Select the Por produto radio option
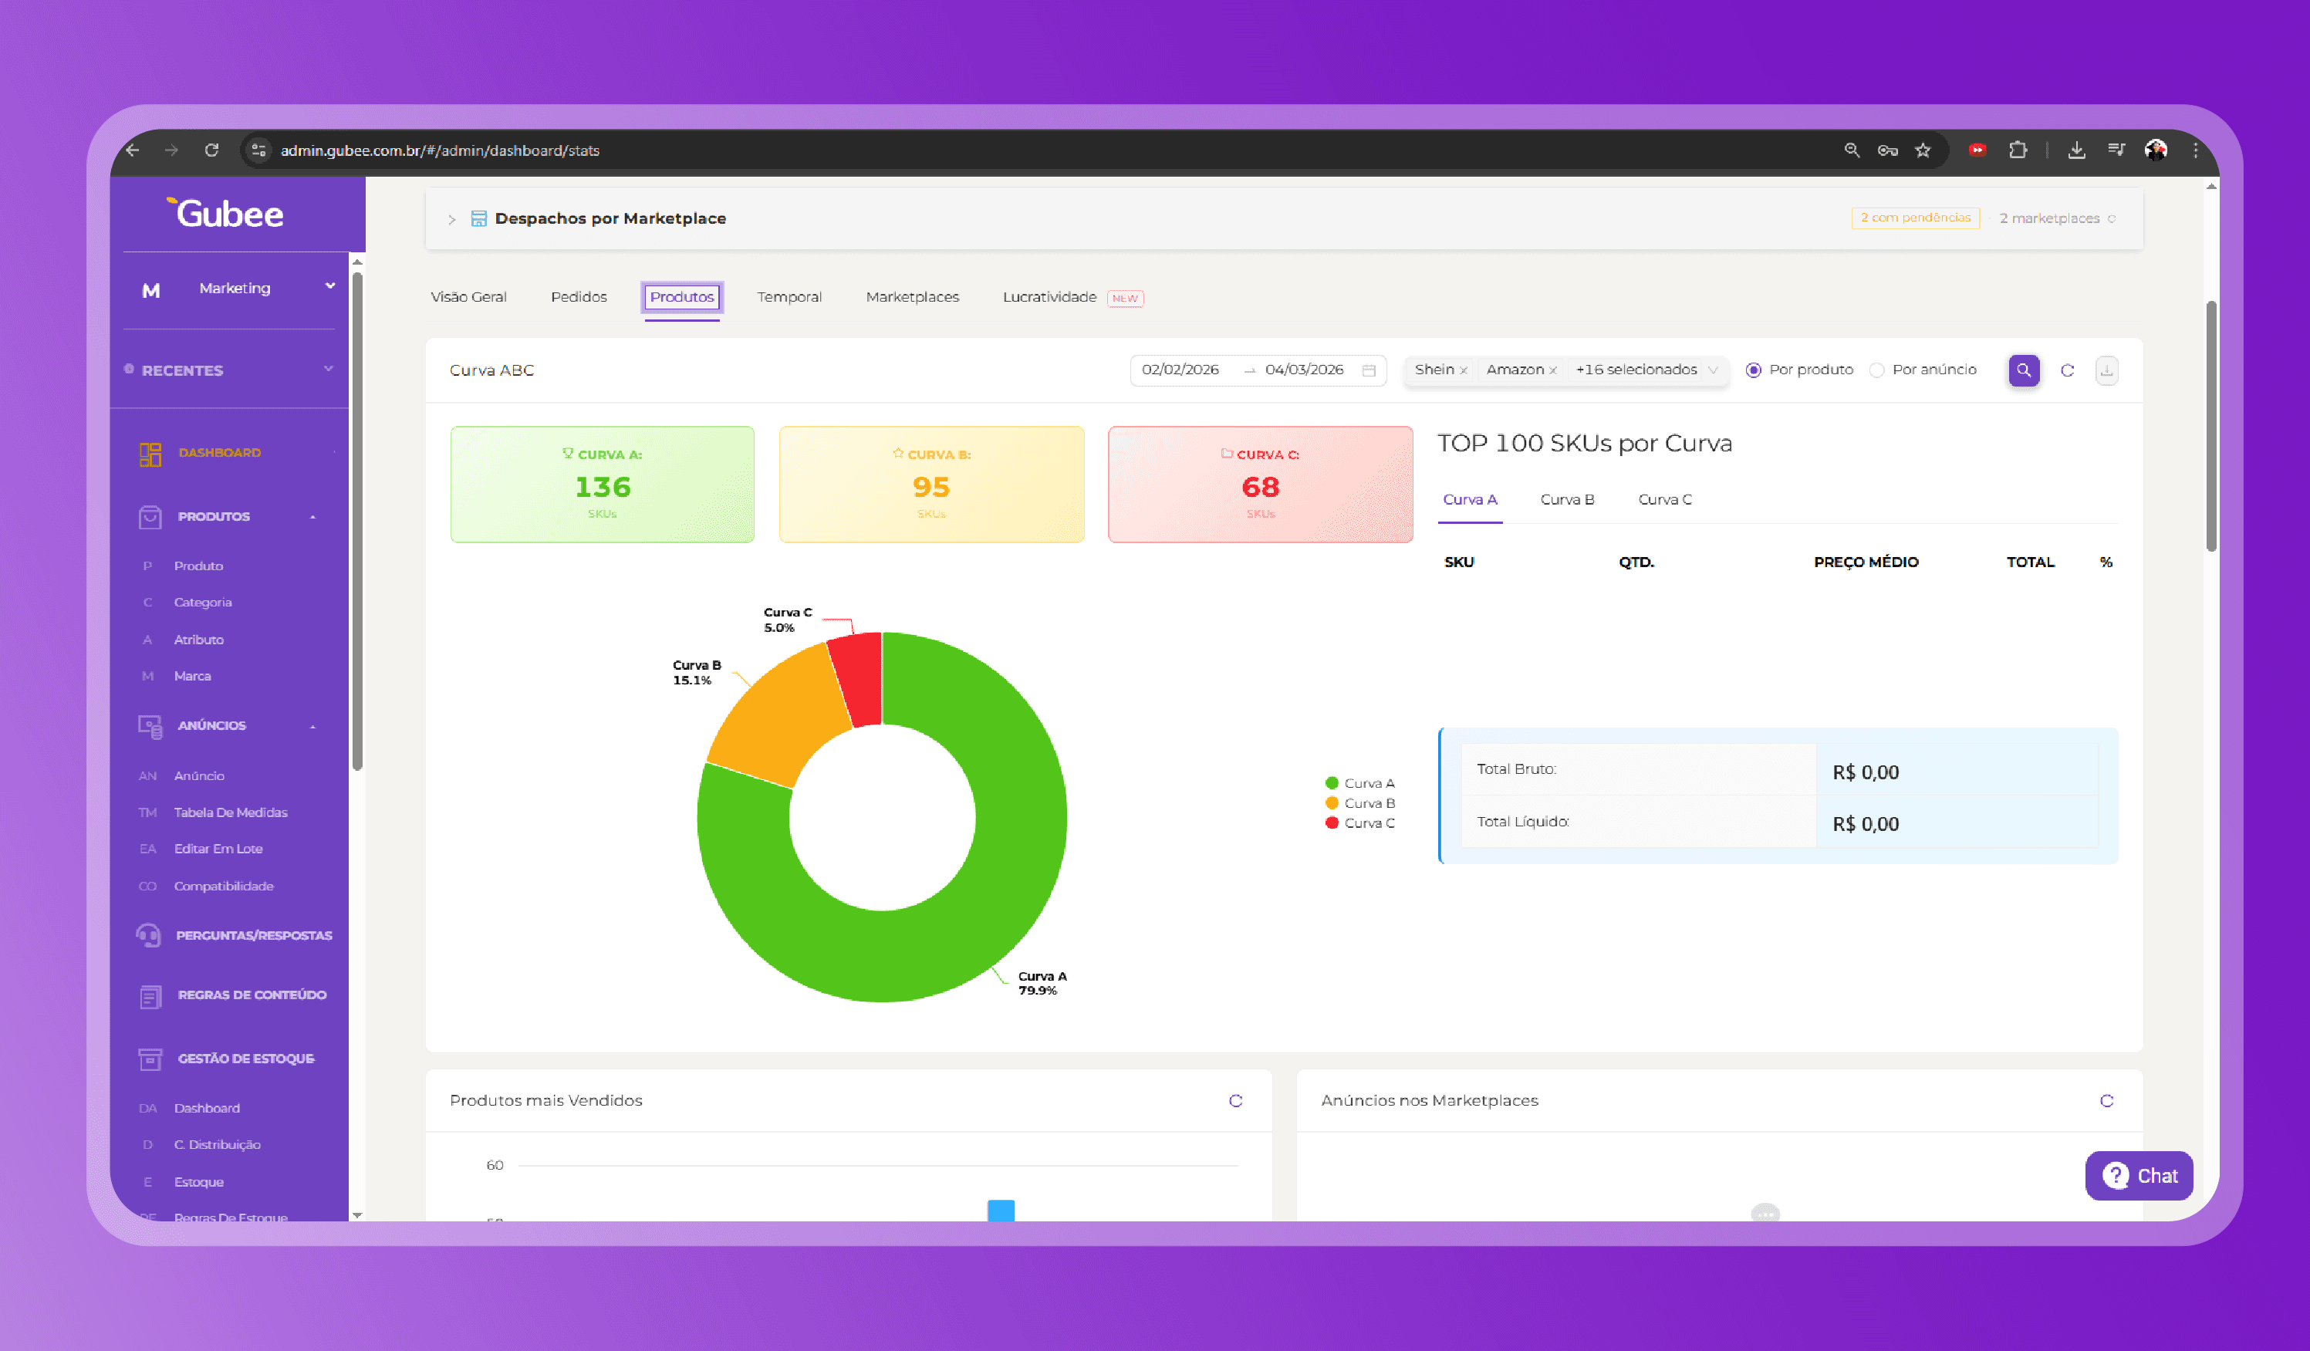Screen dimensions: 2310x1351 coord(1754,370)
